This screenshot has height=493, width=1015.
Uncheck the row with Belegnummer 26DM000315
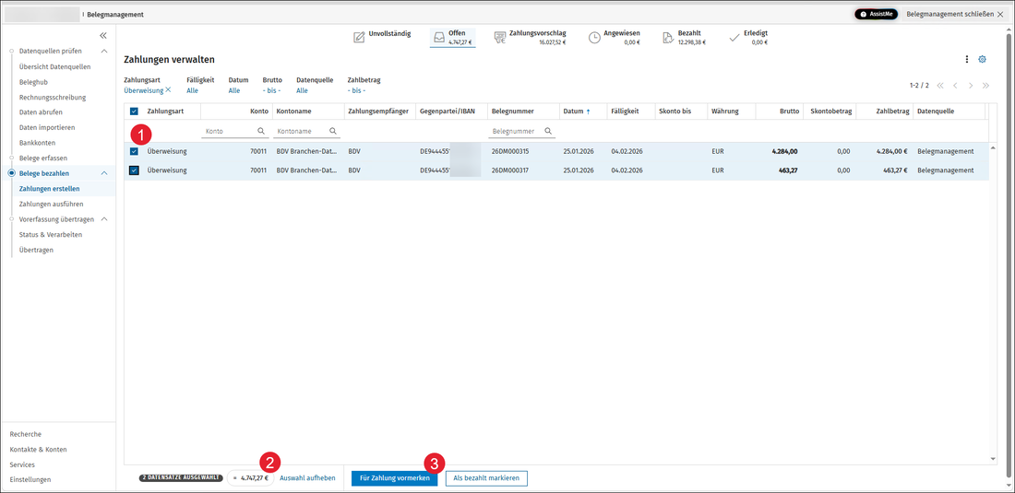pos(135,151)
